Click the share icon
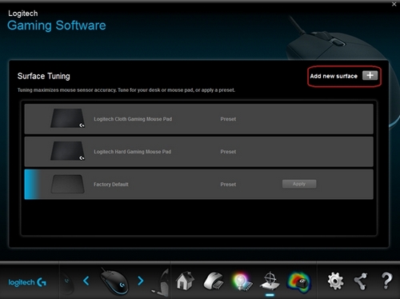Viewport: 400px width, 299px height. tap(361, 281)
